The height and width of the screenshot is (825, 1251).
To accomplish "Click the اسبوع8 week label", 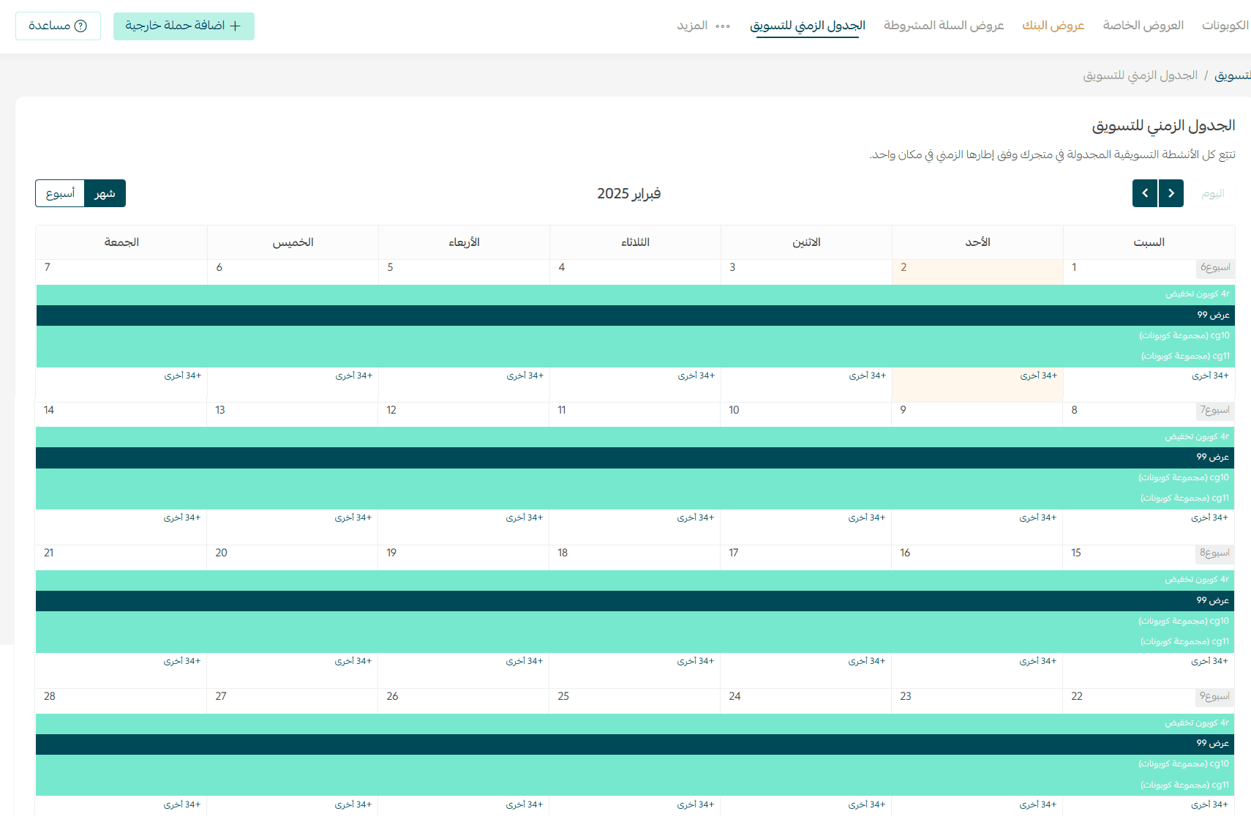I will coord(1215,553).
